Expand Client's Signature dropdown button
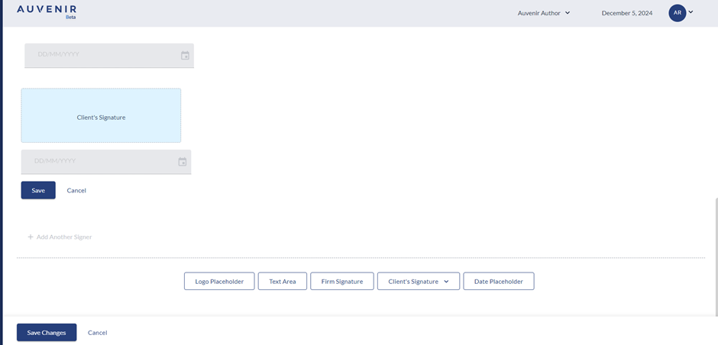718x345 pixels. click(x=446, y=282)
